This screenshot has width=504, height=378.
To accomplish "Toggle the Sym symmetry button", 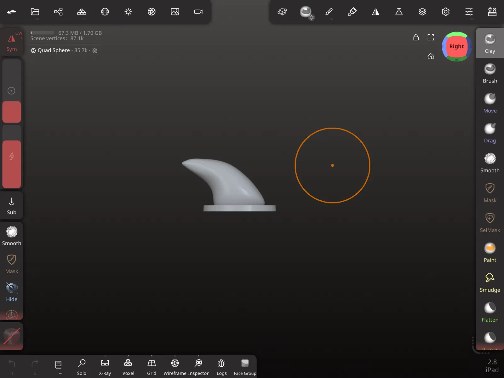I will (12, 43).
